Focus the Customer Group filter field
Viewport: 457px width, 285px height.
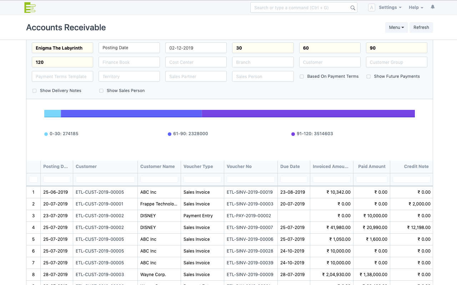tap(396, 62)
